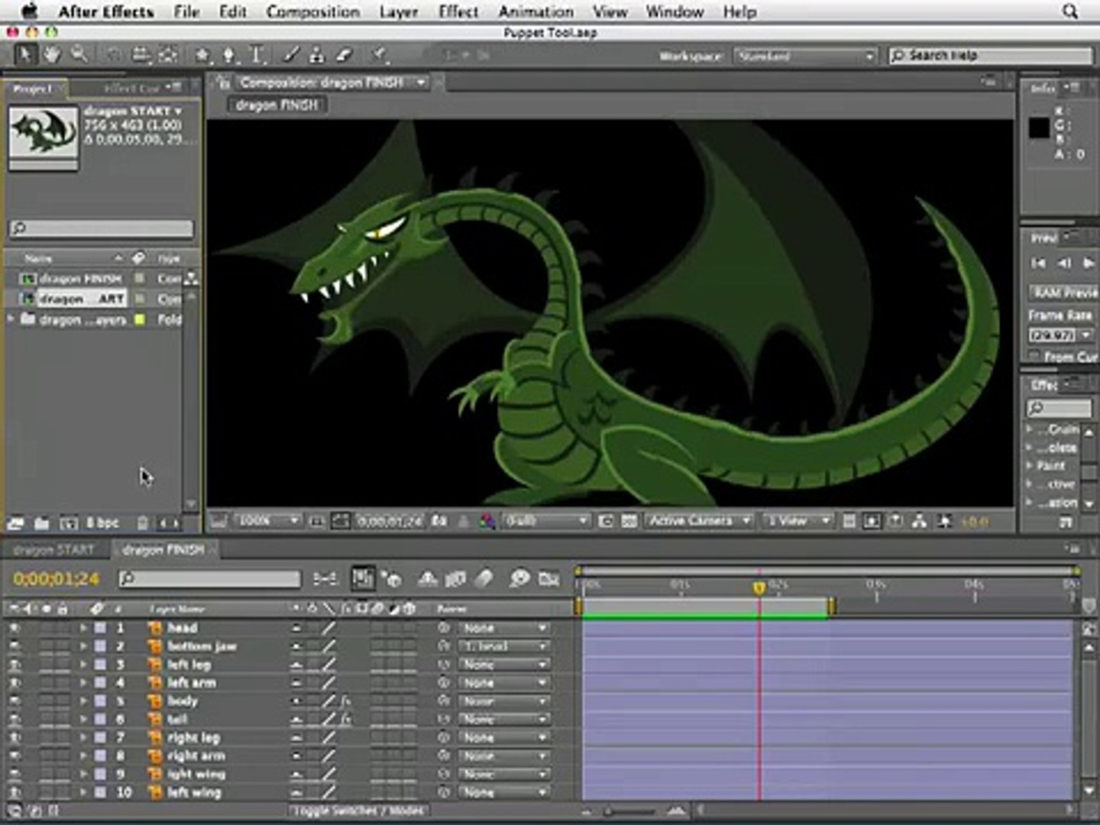Switch to dragon START timeline tab
1100x825 pixels.
pyautogui.click(x=53, y=550)
